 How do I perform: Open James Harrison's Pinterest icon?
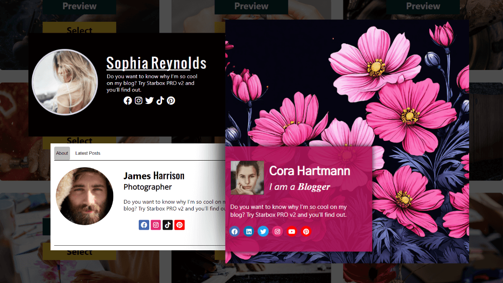coord(179,225)
